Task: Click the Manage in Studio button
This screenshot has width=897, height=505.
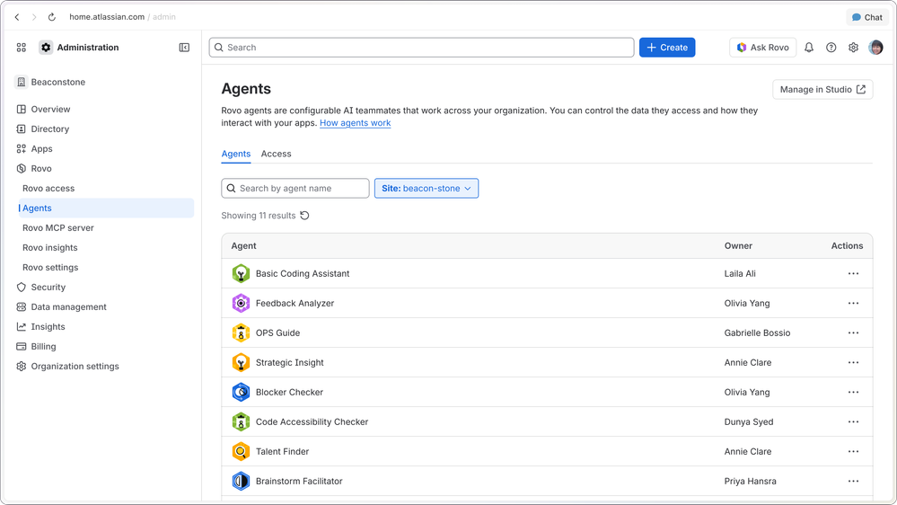Action: 822,89
